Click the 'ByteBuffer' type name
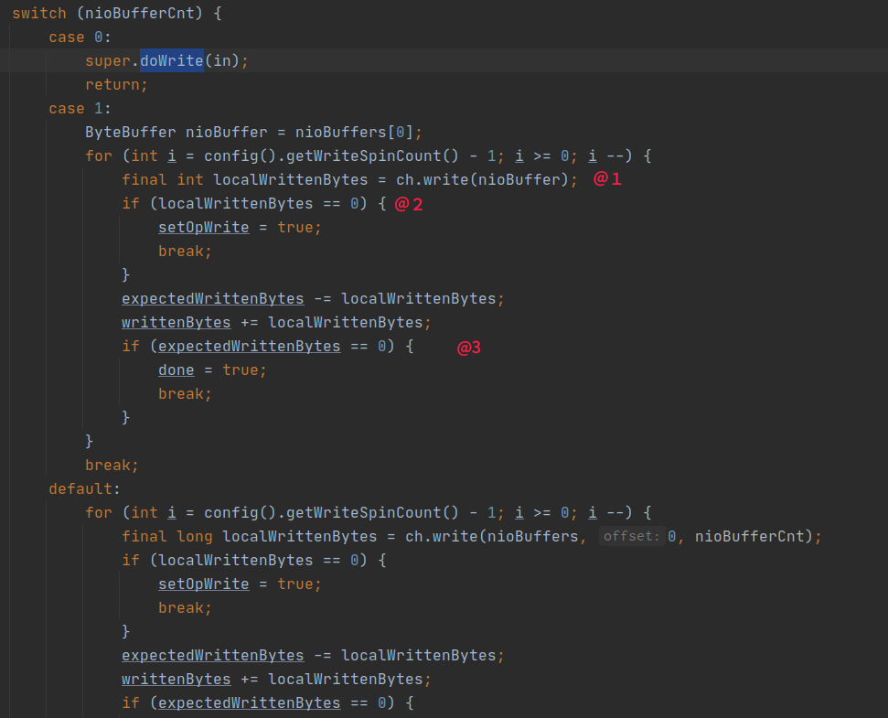888x718 pixels. pyautogui.click(x=130, y=132)
